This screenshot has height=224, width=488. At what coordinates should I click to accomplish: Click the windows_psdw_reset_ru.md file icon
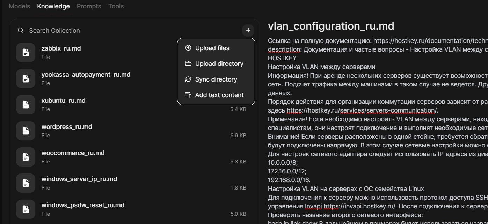pyautogui.click(x=26, y=209)
